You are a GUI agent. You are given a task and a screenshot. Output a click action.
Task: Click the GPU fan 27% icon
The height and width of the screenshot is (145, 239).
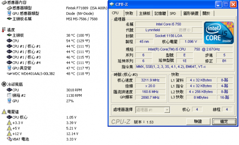(x=9, y=101)
